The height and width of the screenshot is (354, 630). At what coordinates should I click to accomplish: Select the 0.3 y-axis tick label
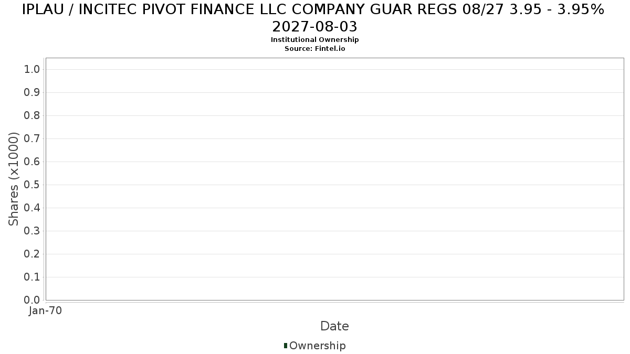click(x=32, y=231)
